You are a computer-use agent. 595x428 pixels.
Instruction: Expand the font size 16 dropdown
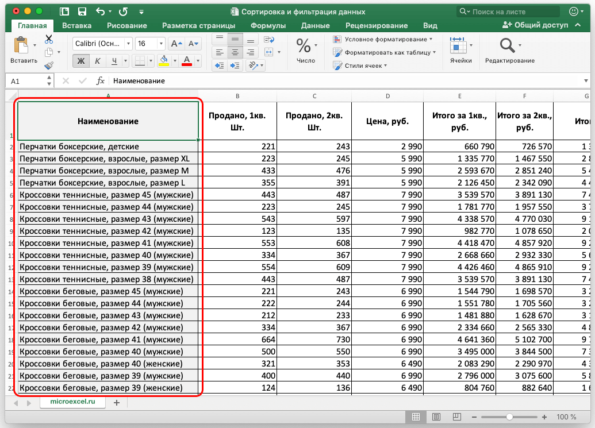click(160, 44)
